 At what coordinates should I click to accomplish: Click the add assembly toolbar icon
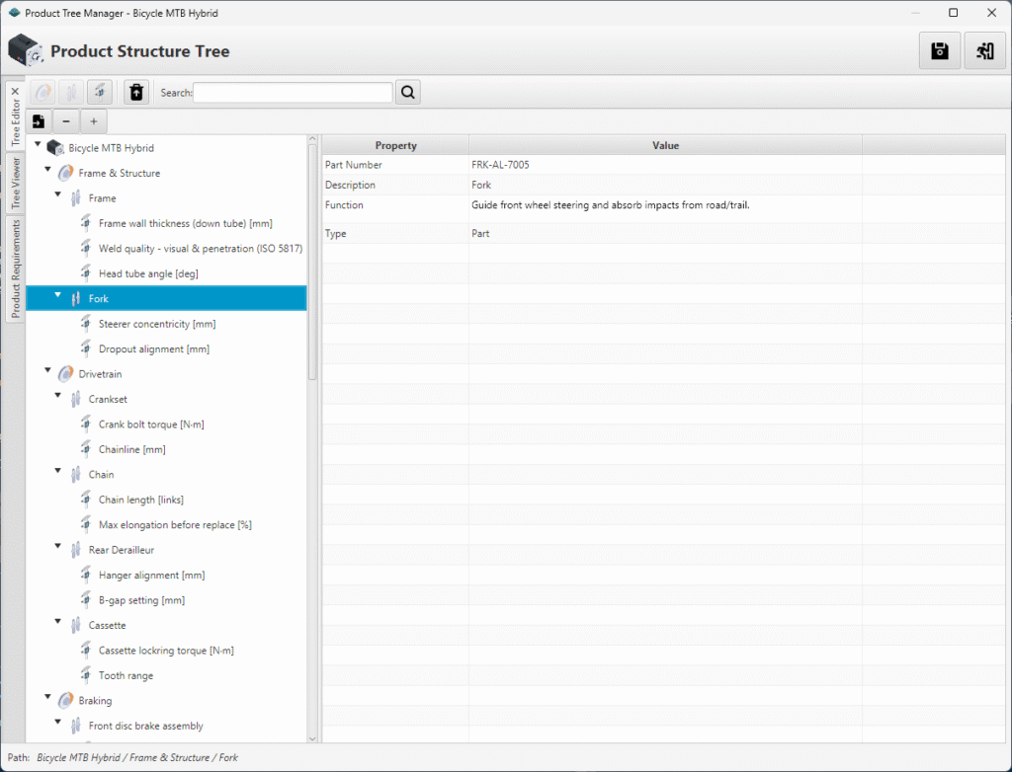coord(43,93)
